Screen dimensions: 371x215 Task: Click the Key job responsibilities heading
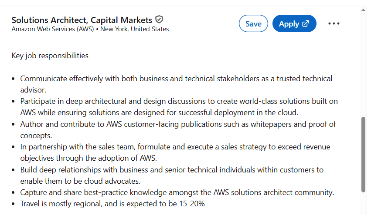click(50, 56)
